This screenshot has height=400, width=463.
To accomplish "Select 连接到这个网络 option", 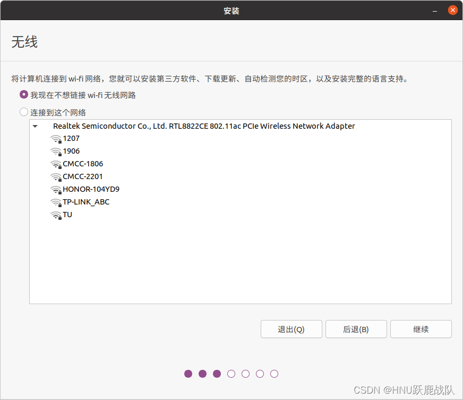I will (22, 112).
